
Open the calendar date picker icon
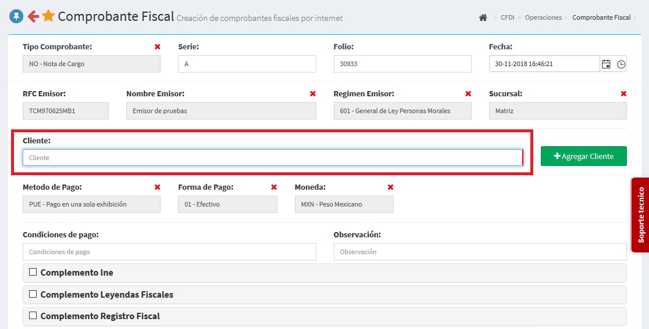coord(606,64)
